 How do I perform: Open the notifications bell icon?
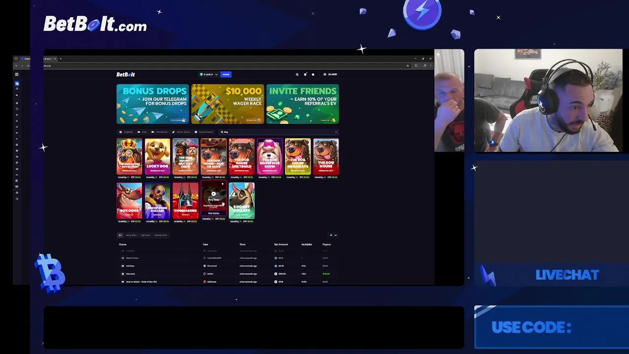tap(313, 74)
